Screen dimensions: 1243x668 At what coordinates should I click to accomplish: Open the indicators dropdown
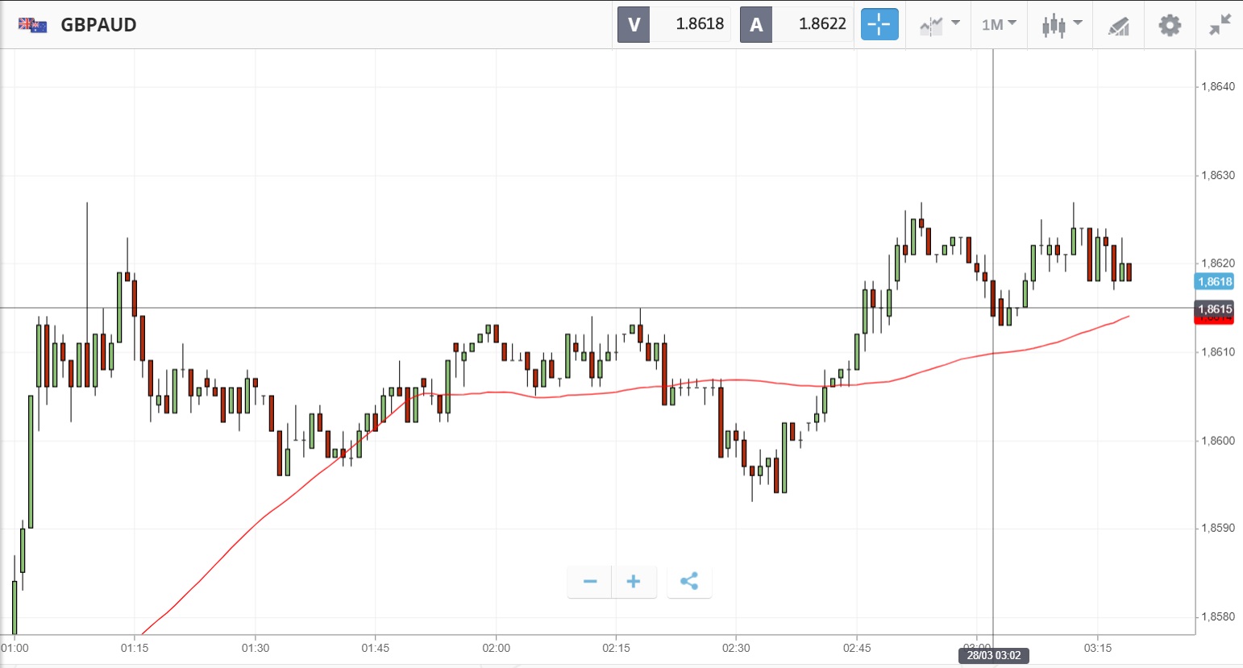coord(939,25)
